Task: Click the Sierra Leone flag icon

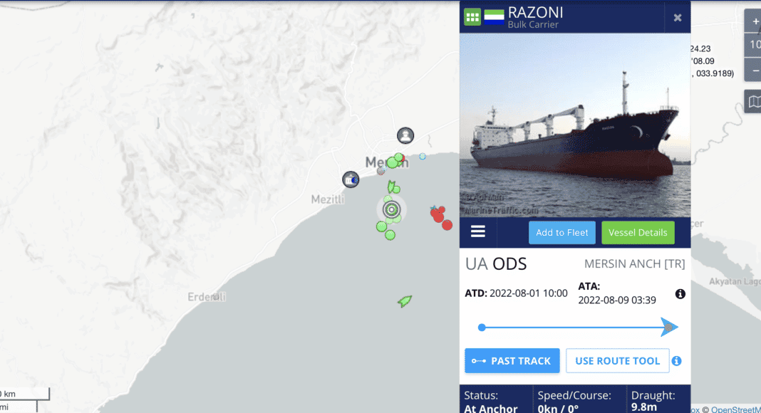Action: click(494, 18)
